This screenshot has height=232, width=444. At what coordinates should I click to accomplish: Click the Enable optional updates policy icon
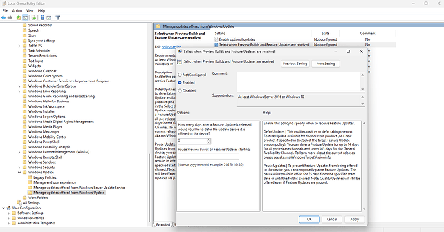point(216,39)
